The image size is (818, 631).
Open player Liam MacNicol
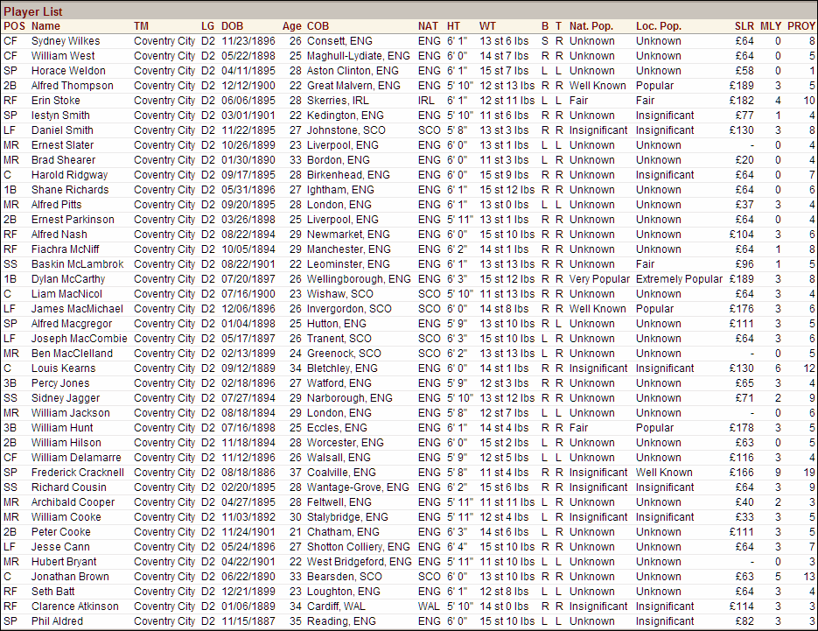(x=66, y=294)
